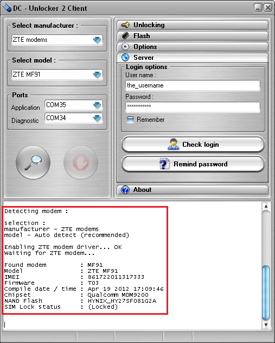Click 'Detecting modem :' log line
Screen dimensions: 275x343
pyautogui.click(x=36, y=211)
